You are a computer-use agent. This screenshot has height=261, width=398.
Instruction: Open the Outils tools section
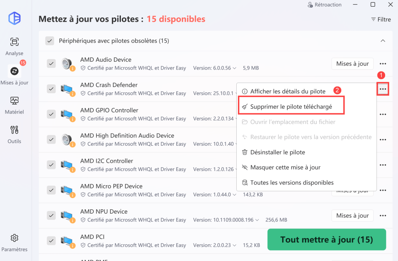pyautogui.click(x=14, y=134)
